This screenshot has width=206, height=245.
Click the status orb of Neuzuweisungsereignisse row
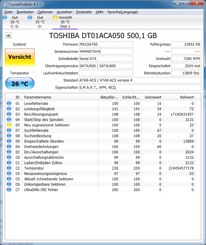[9, 173]
